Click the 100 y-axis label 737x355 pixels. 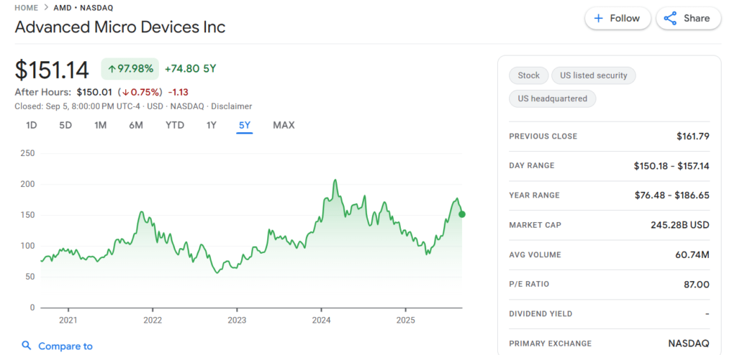[28, 246]
